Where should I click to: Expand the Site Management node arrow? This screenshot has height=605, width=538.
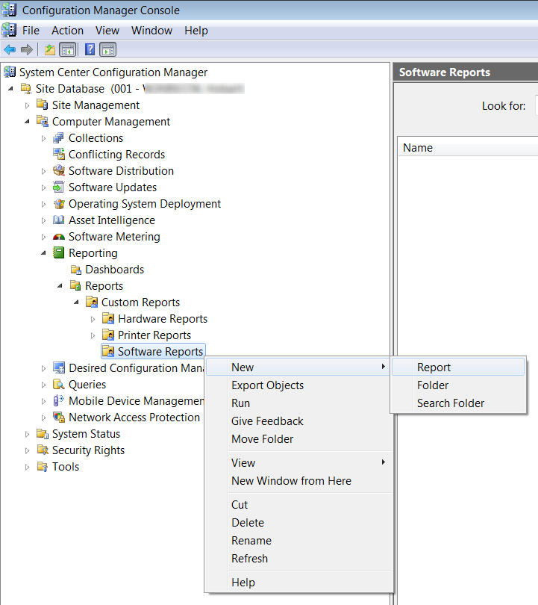coord(27,105)
